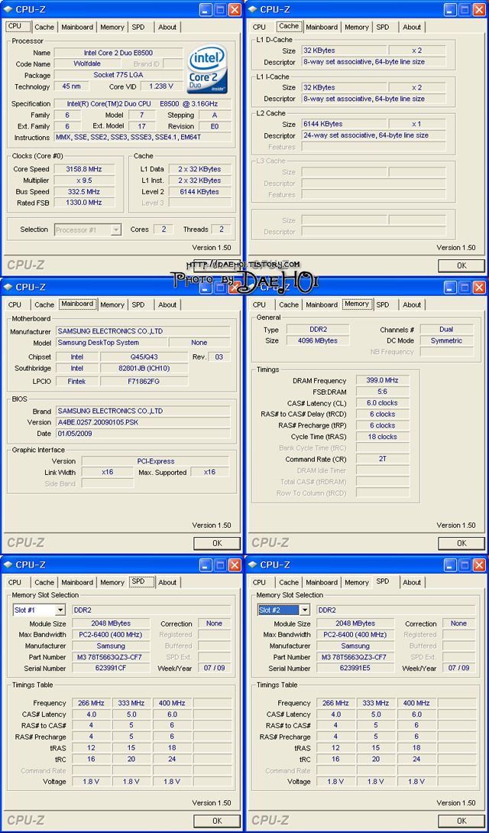Viewport: 489px width, 833px height.
Task: Select Cache tab in the Motherboard info window
Action: click(x=44, y=305)
